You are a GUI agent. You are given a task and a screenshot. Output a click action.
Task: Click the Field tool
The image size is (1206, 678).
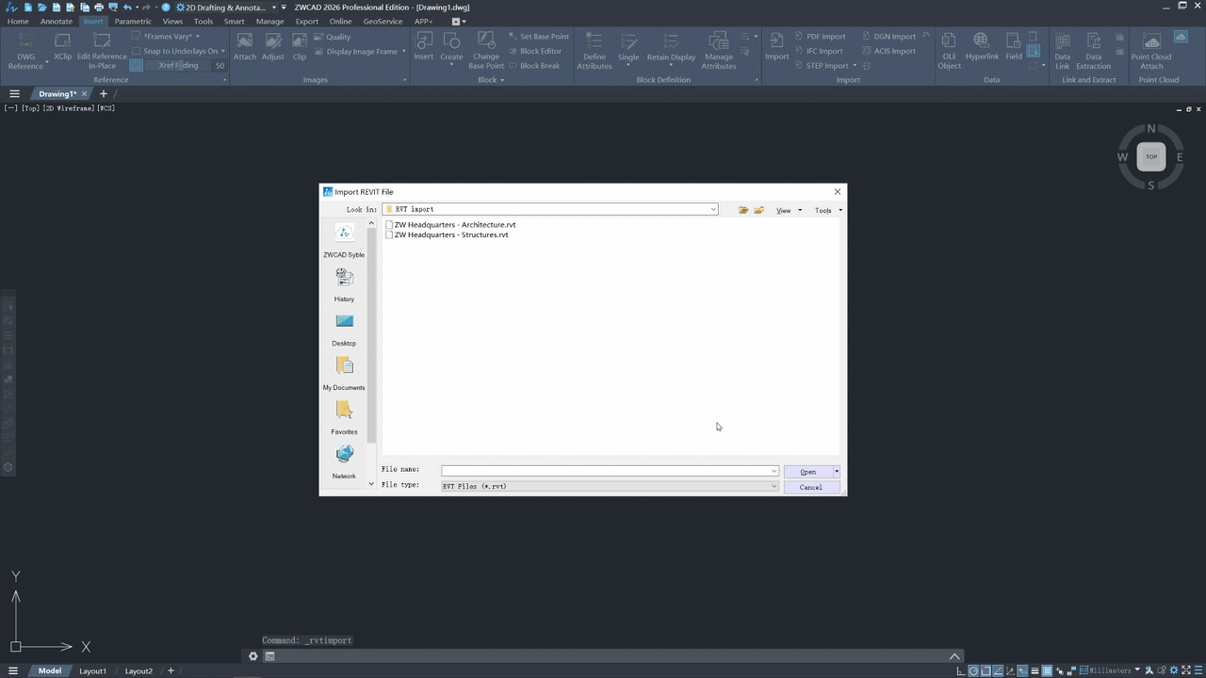pyautogui.click(x=1014, y=47)
